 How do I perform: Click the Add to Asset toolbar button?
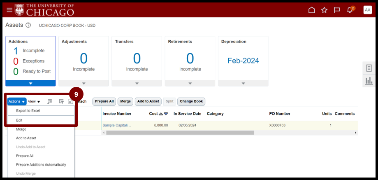click(148, 101)
